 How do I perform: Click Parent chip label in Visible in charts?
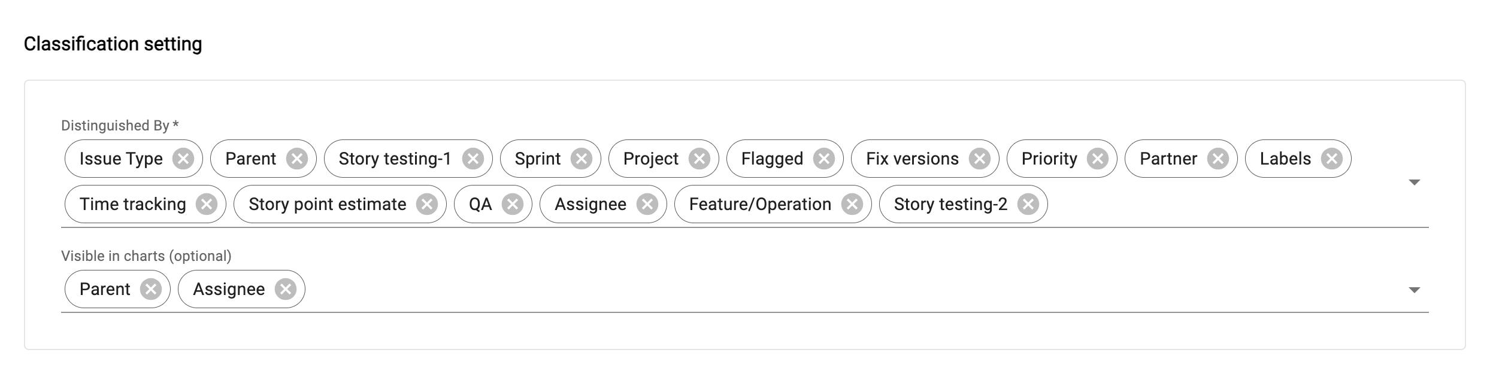tap(105, 289)
